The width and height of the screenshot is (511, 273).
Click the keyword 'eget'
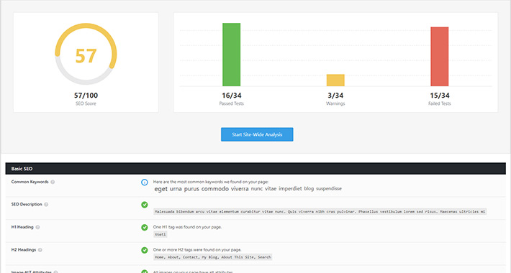(x=160, y=189)
